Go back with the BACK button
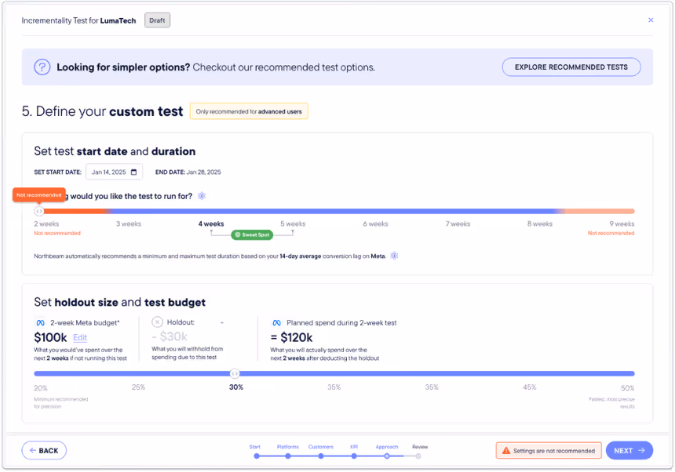This screenshot has width=675, height=472. click(44, 451)
